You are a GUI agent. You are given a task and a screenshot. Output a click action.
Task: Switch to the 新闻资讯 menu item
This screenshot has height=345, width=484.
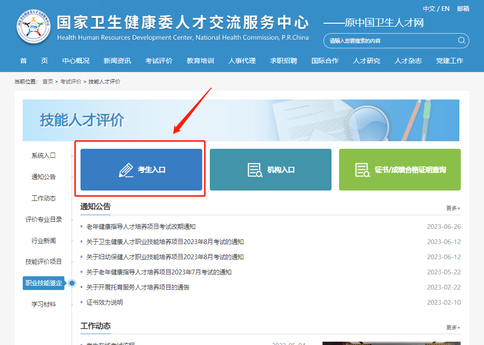pyautogui.click(x=117, y=61)
